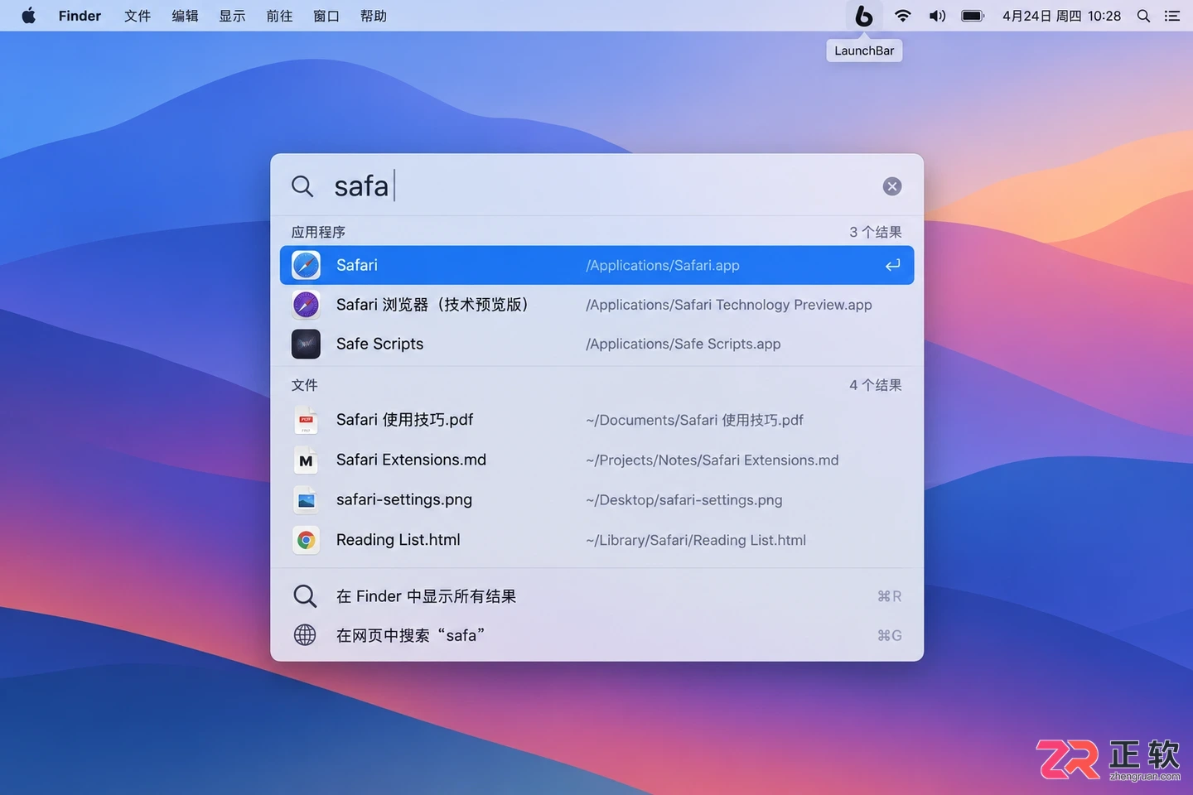Click the Safari compass app icon
The height and width of the screenshot is (795, 1193).
point(306,265)
